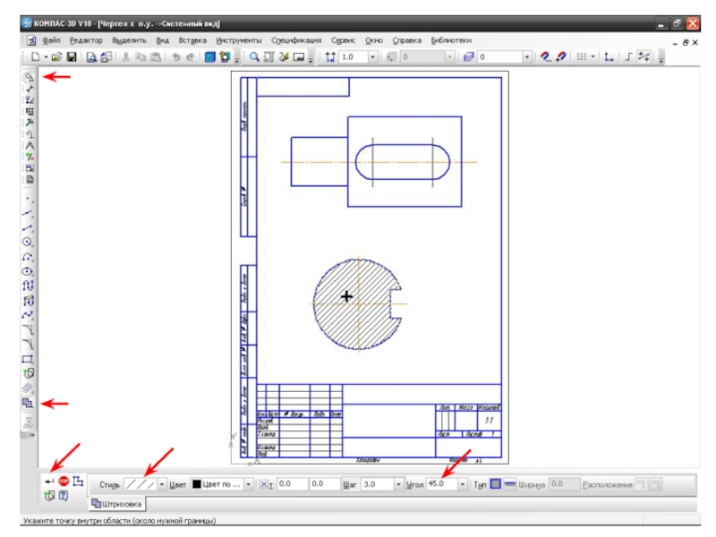The height and width of the screenshot is (537, 716).
Task: Choose the rectangle tool
Action: [29, 359]
